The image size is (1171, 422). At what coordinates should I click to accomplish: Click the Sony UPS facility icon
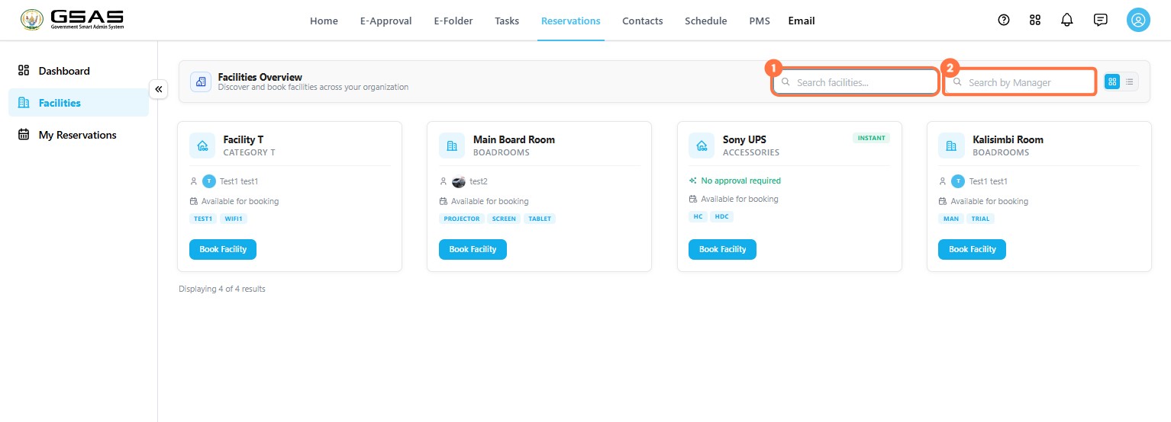coord(702,145)
